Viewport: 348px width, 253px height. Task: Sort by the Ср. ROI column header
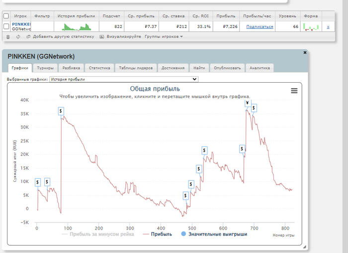point(201,16)
